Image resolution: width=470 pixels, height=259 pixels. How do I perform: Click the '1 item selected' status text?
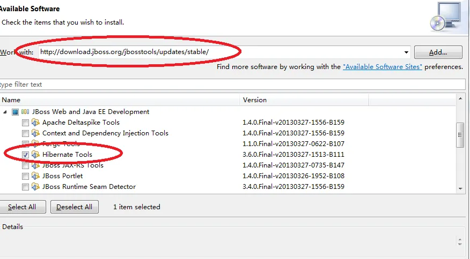point(137,207)
